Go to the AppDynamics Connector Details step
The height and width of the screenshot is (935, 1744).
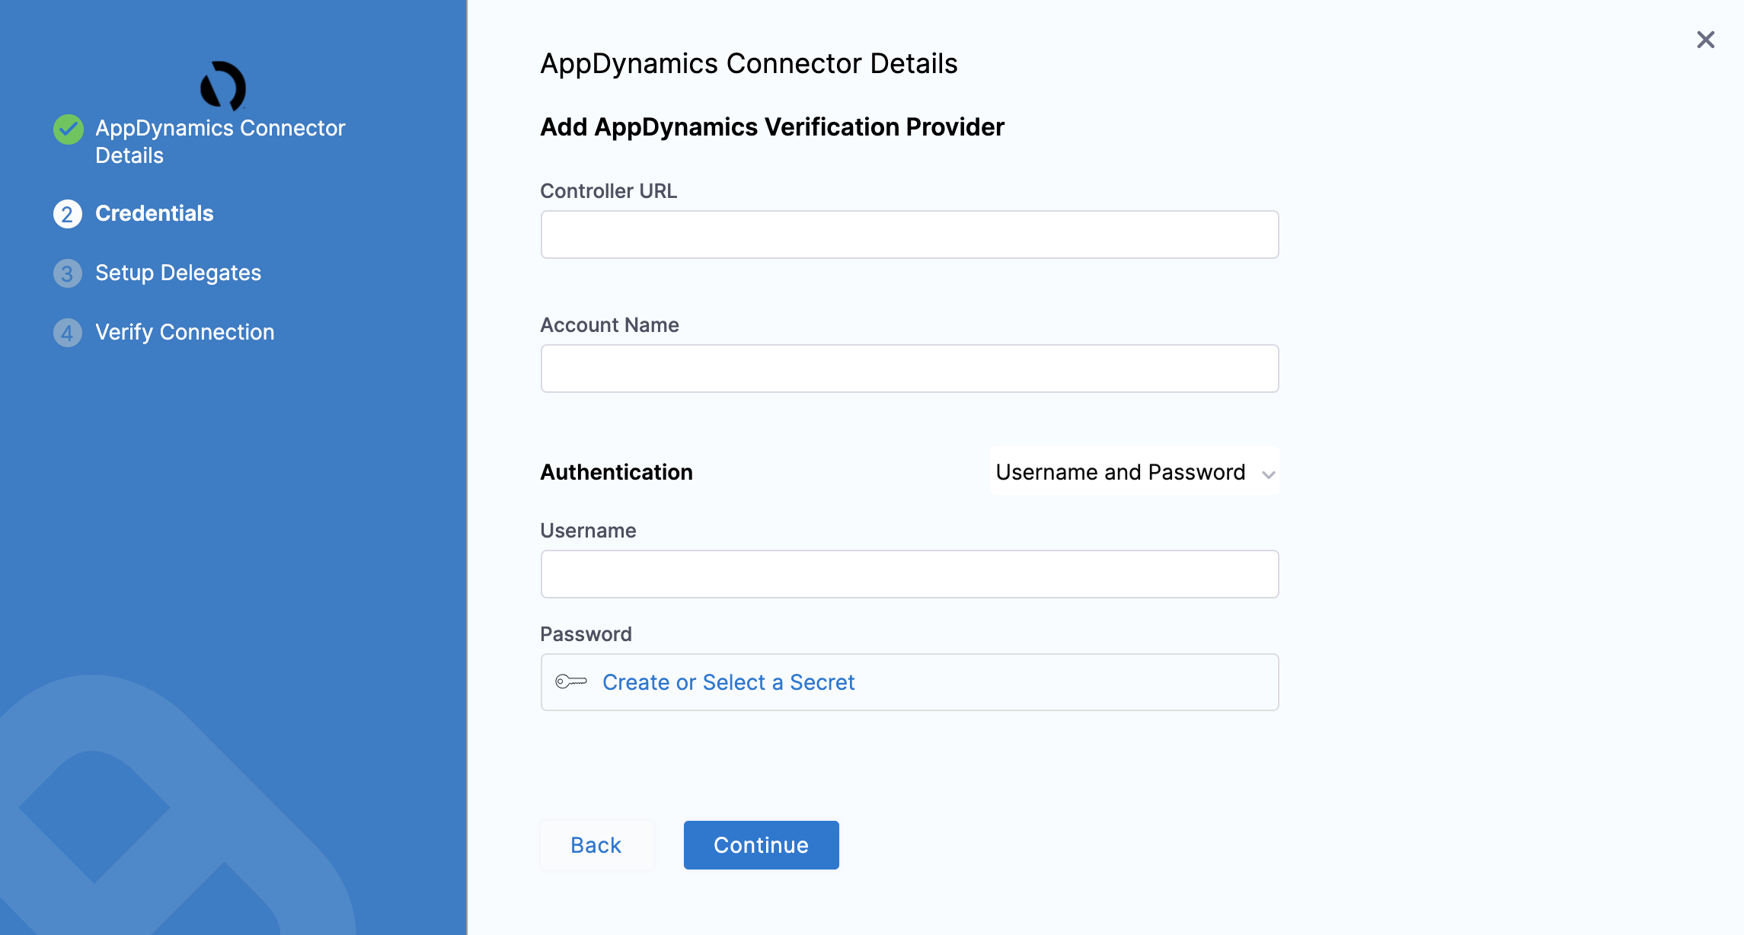click(220, 142)
